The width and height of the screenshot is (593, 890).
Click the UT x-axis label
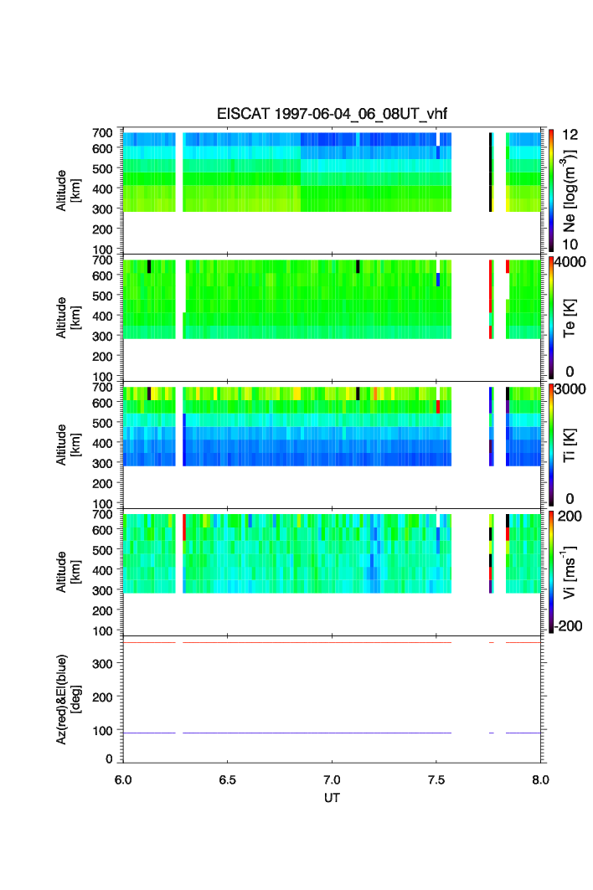(332, 797)
